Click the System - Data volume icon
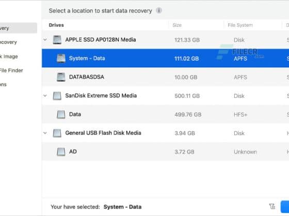The image size is (289, 216). [61, 58]
